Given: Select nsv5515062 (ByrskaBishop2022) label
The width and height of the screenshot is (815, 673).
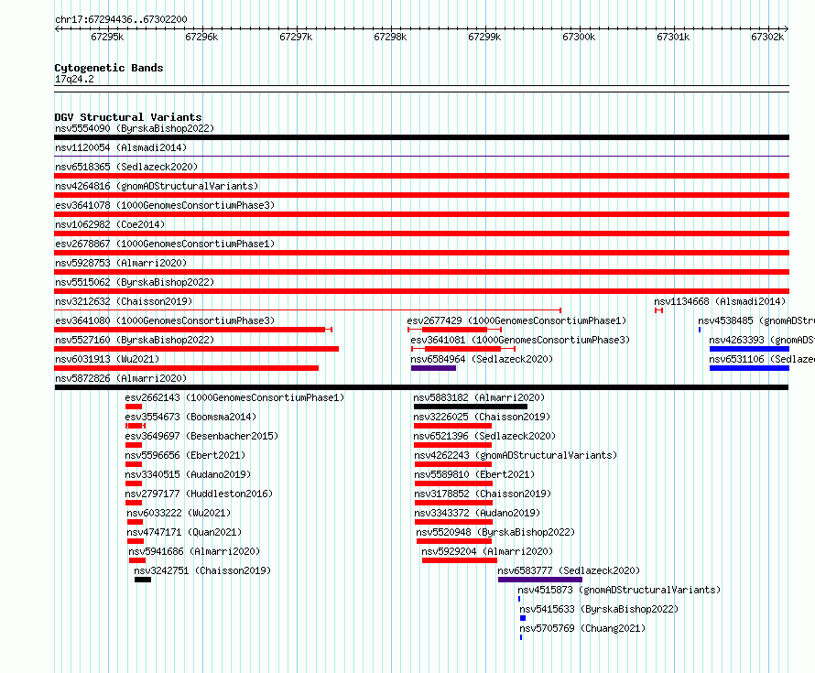Looking at the screenshot, I should [x=135, y=282].
